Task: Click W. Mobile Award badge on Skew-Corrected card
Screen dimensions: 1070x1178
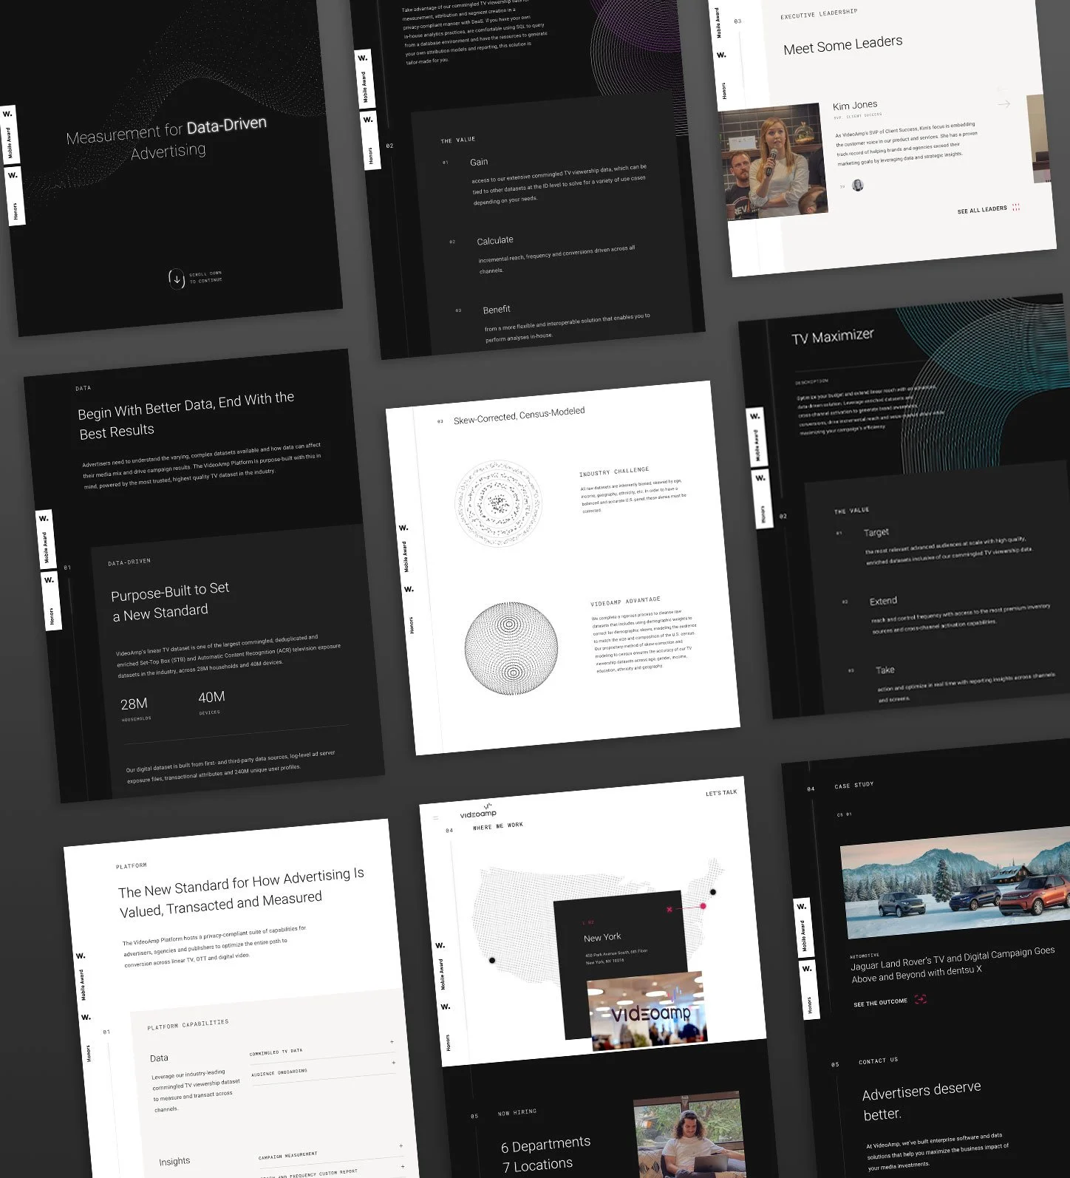Action: click(404, 549)
